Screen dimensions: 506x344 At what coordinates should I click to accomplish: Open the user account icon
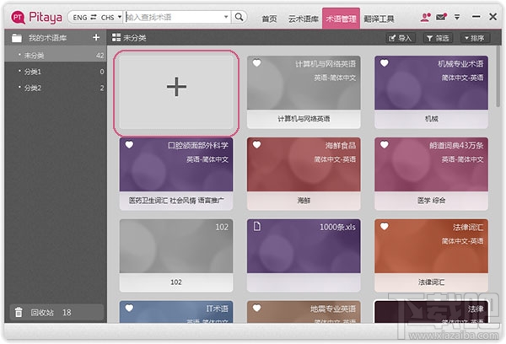click(x=425, y=17)
